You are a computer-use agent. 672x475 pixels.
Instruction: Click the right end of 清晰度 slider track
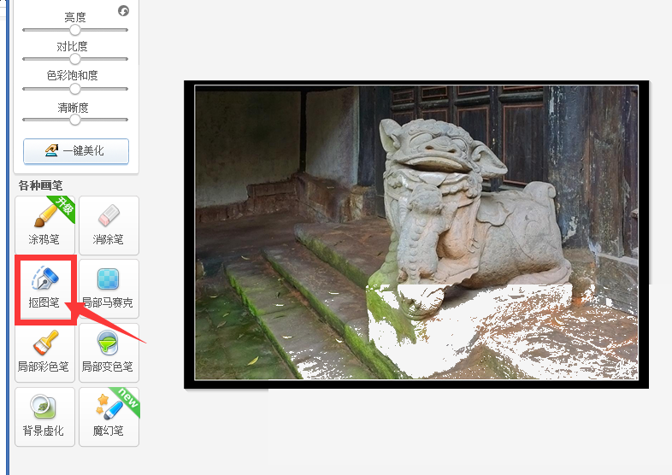click(126, 120)
